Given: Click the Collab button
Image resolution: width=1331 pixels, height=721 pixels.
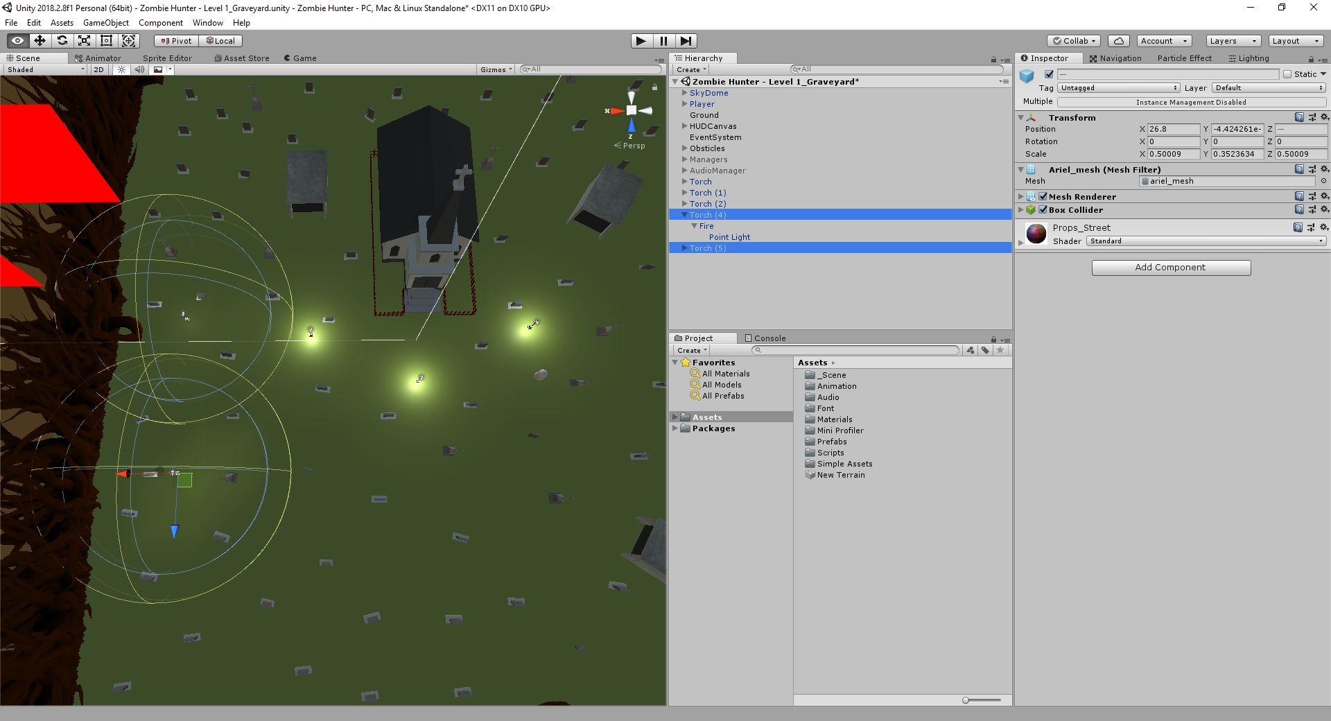Looking at the screenshot, I should point(1073,41).
